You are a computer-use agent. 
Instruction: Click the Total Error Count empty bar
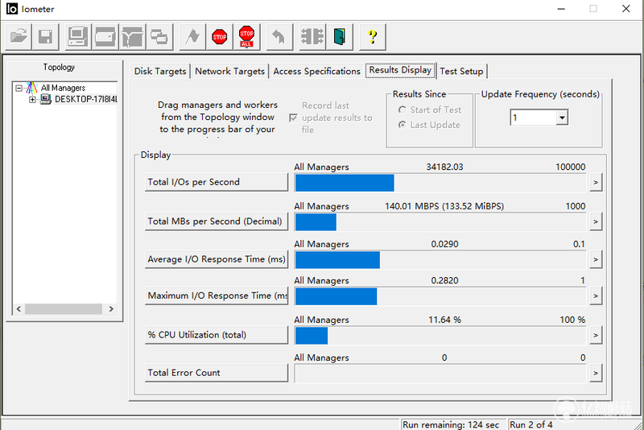coord(440,374)
